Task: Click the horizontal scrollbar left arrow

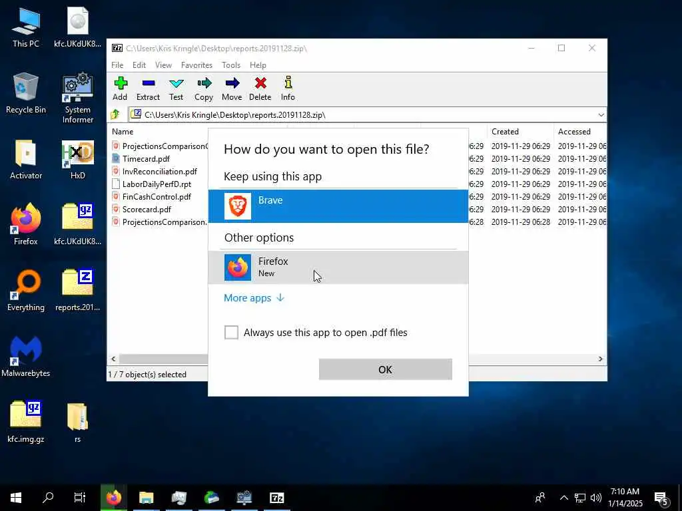Action: click(x=113, y=359)
